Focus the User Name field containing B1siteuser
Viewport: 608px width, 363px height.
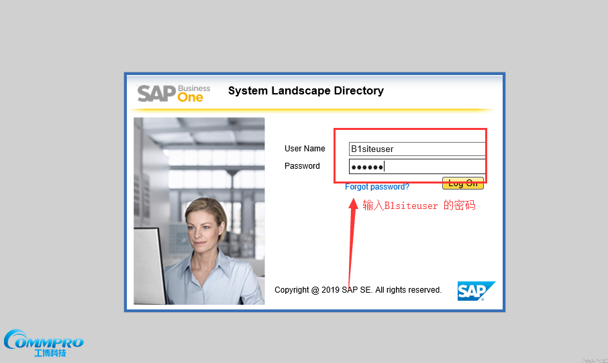click(416, 149)
